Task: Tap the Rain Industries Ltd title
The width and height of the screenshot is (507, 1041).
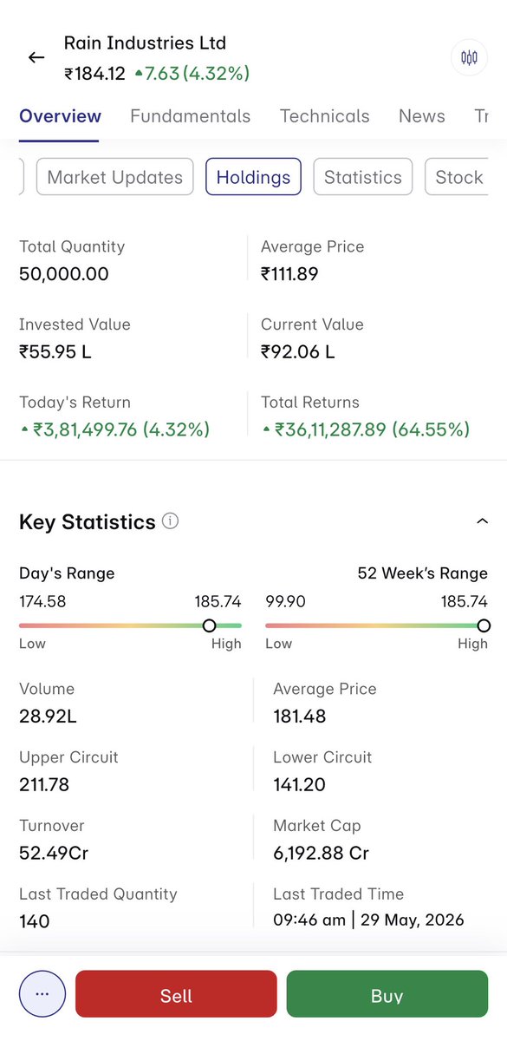Action: (145, 43)
